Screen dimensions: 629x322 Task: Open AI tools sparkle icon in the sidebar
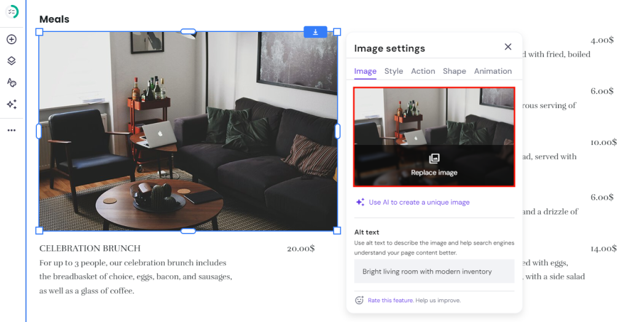[x=12, y=104]
